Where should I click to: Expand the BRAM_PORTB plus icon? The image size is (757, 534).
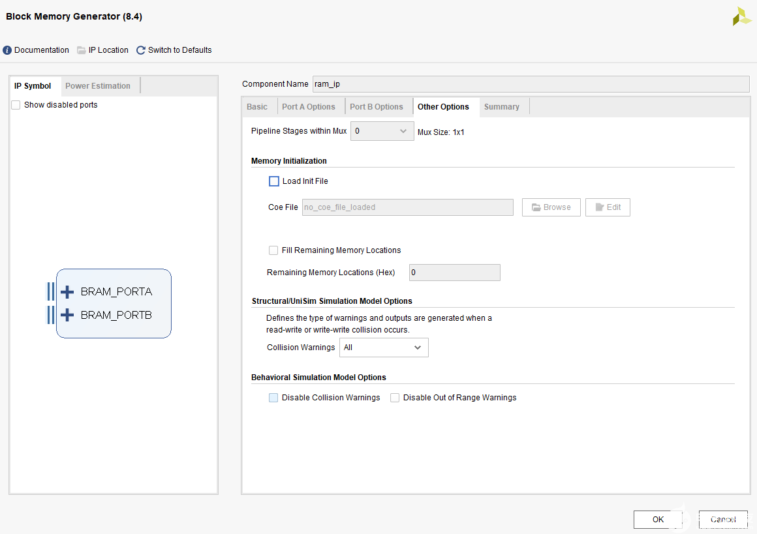(67, 315)
